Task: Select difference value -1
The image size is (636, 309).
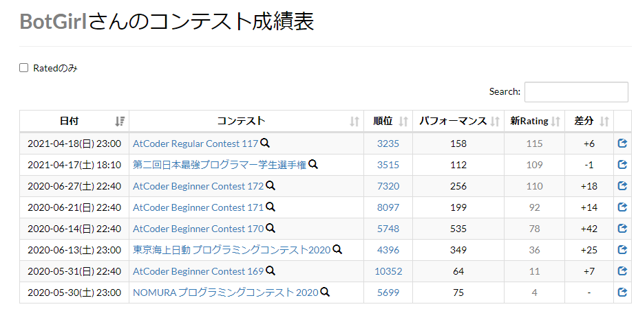Action: coord(589,165)
